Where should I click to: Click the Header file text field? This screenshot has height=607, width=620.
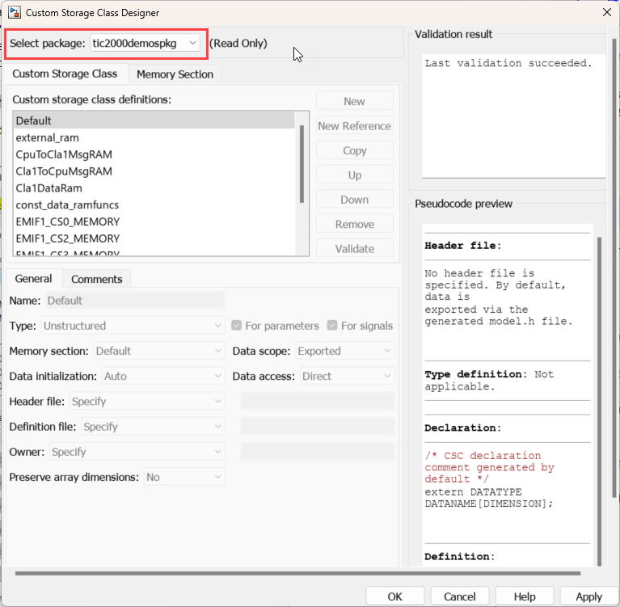318,402
